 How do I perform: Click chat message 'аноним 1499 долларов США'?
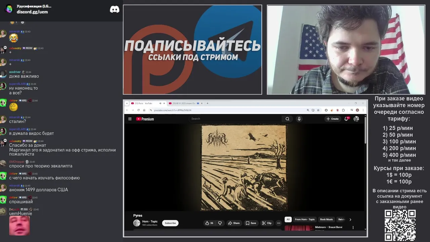pyautogui.click(x=39, y=190)
